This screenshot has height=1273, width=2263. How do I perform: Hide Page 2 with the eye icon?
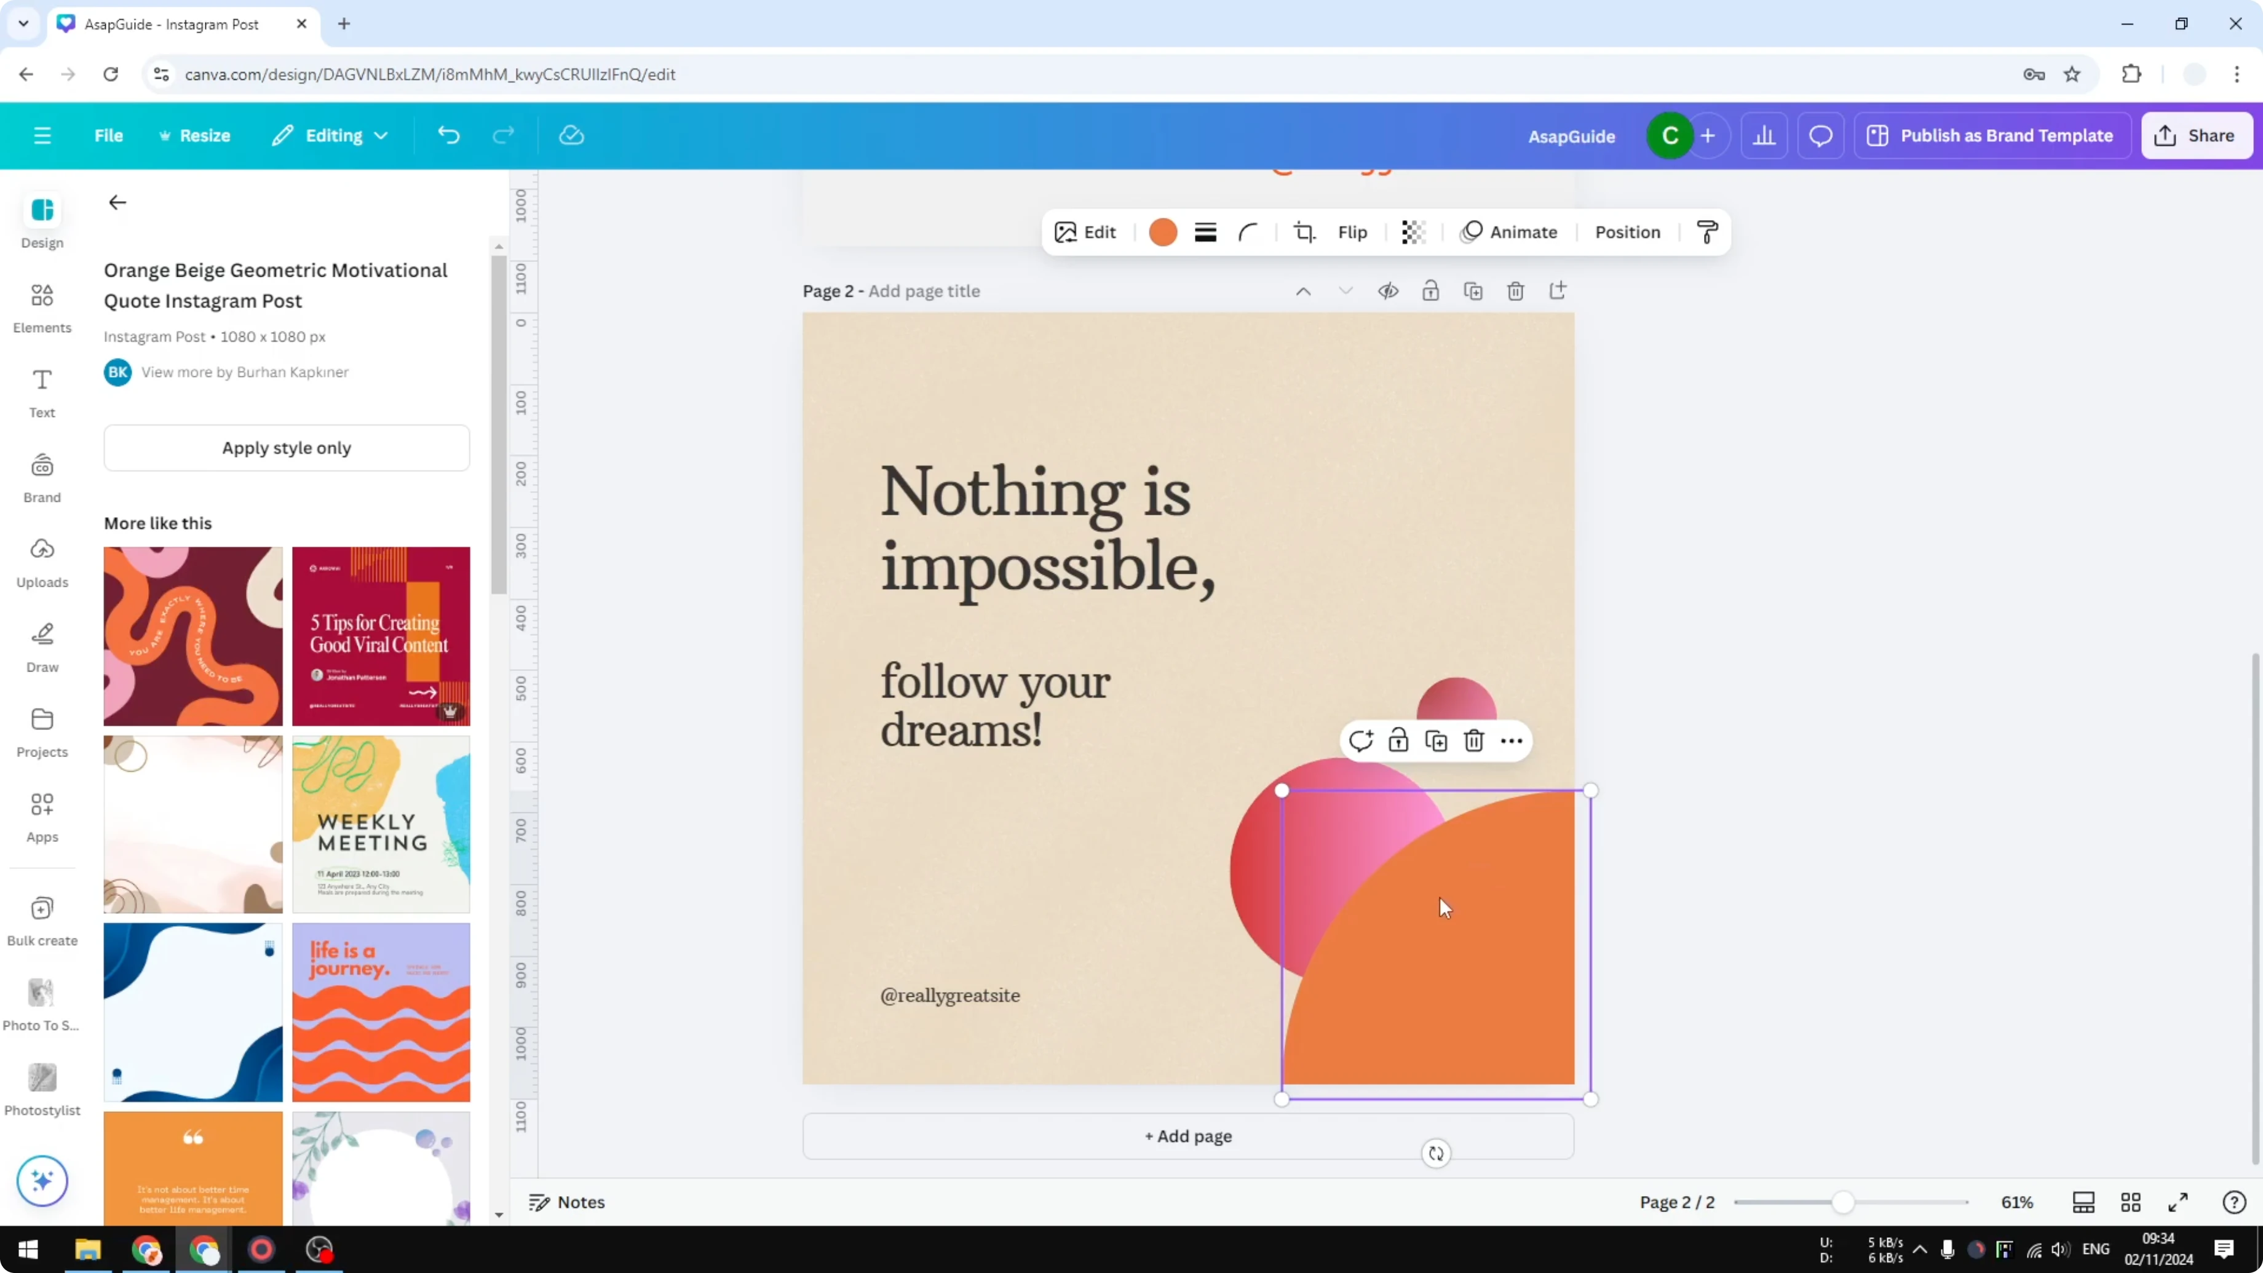pos(1388,290)
